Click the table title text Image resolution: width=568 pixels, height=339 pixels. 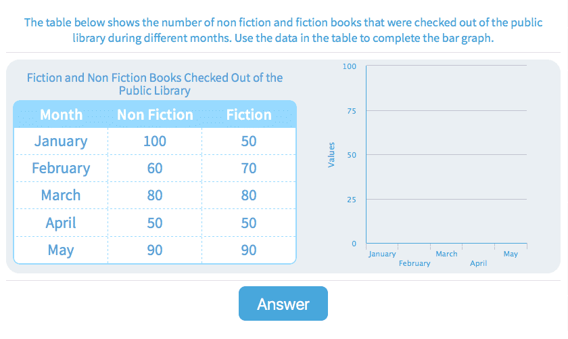click(155, 84)
